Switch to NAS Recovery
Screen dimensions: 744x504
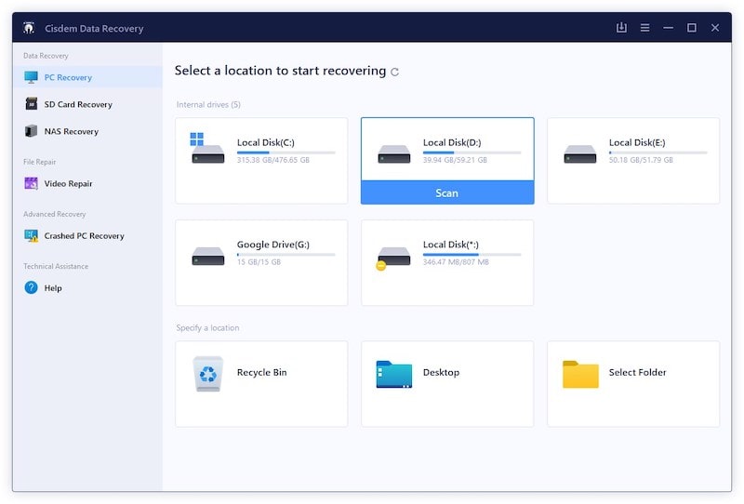click(x=71, y=132)
